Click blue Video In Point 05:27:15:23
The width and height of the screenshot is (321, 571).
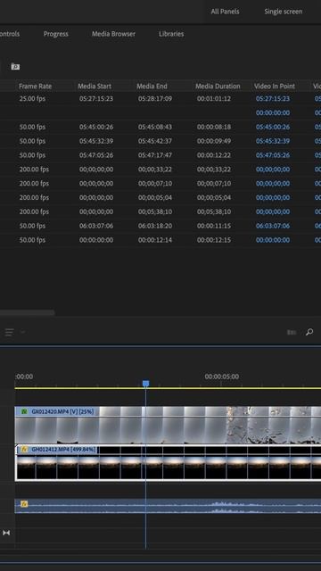pos(273,99)
